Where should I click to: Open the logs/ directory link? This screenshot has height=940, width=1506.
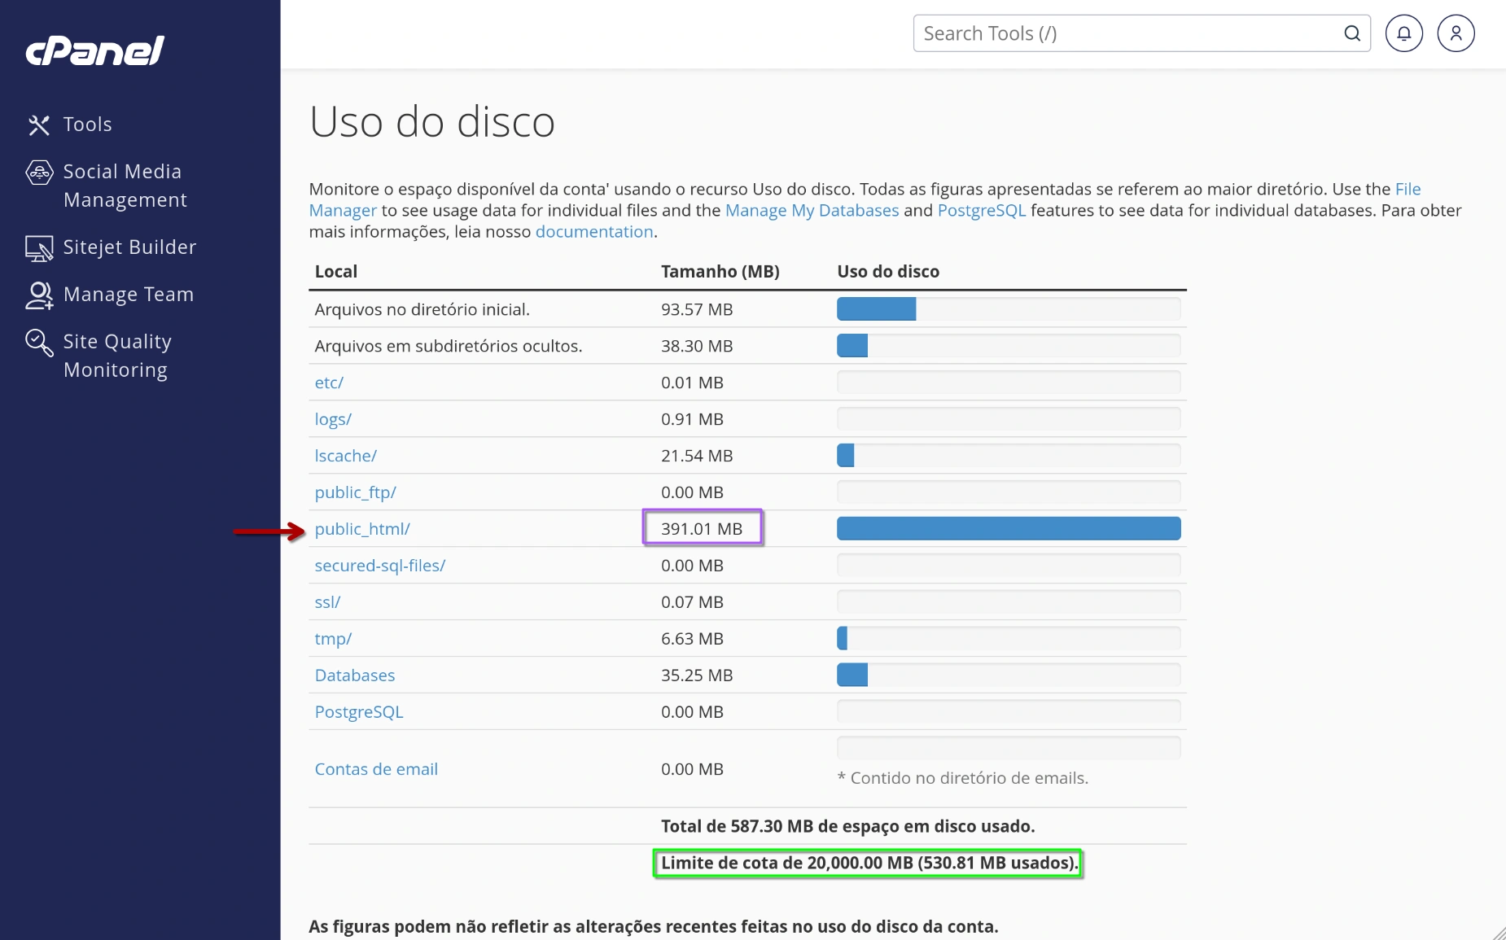333,418
